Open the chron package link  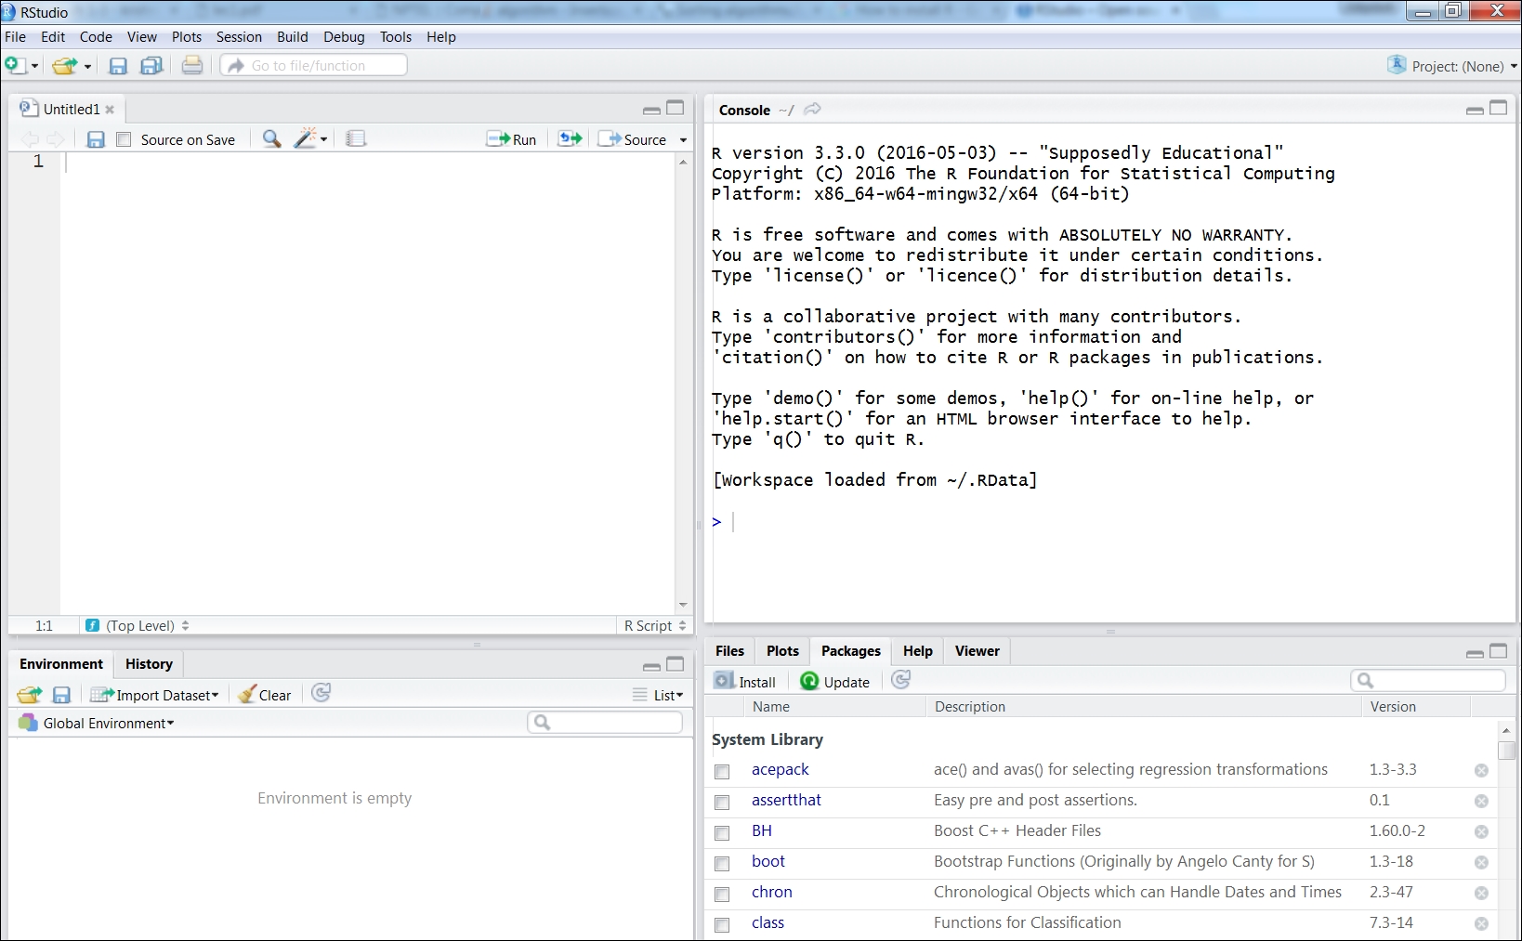pyautogui.click(x=771, y=892)
